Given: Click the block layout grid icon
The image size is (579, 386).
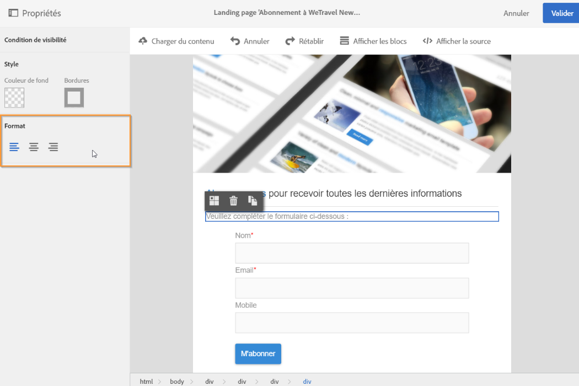Looking at the screenshot, I should click(214, 201).
